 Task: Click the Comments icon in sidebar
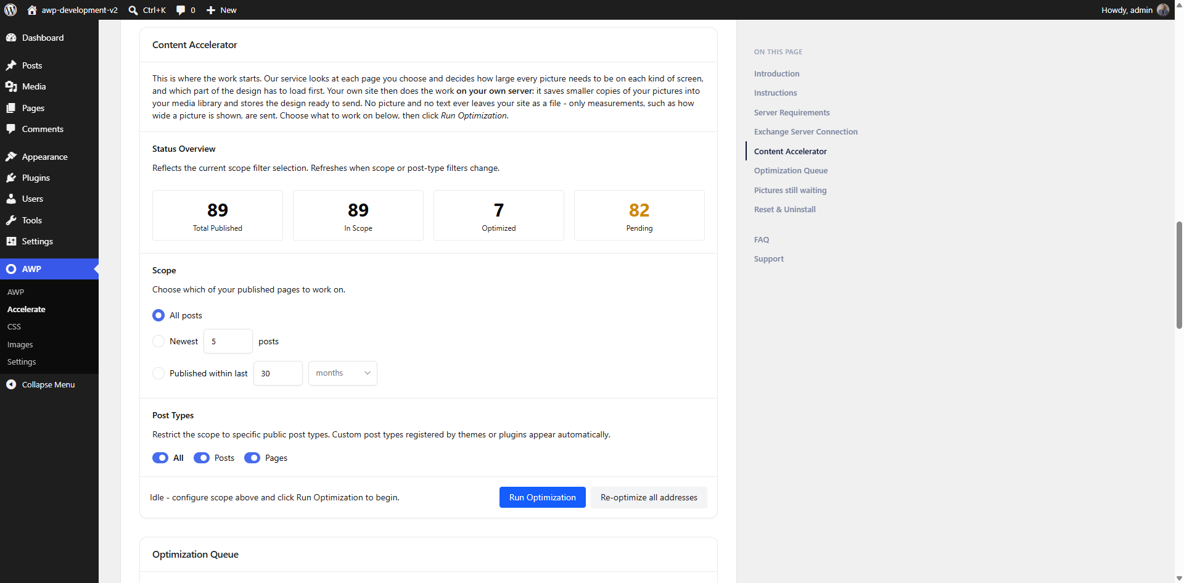[x=11, y=129]
